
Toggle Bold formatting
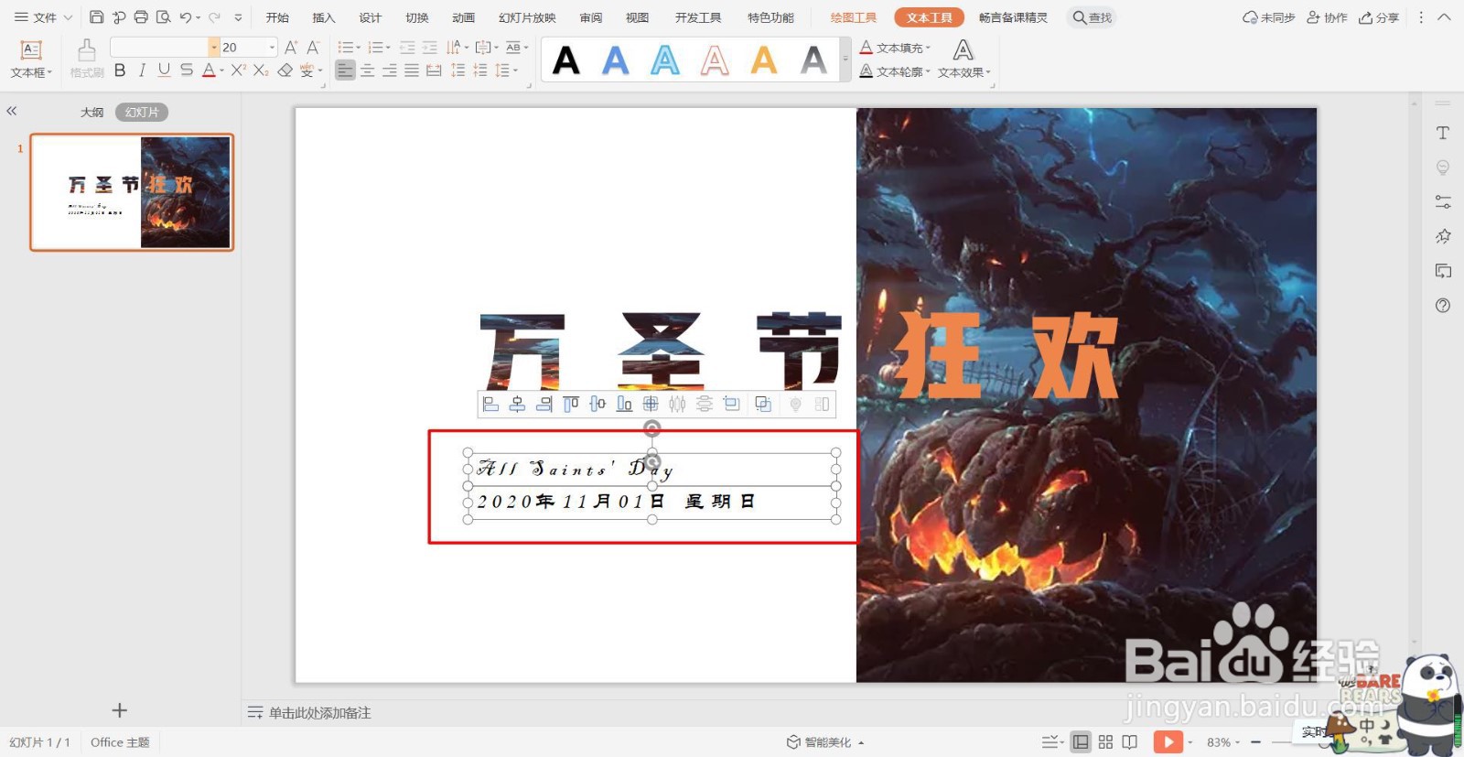click(x=120, y=70)
